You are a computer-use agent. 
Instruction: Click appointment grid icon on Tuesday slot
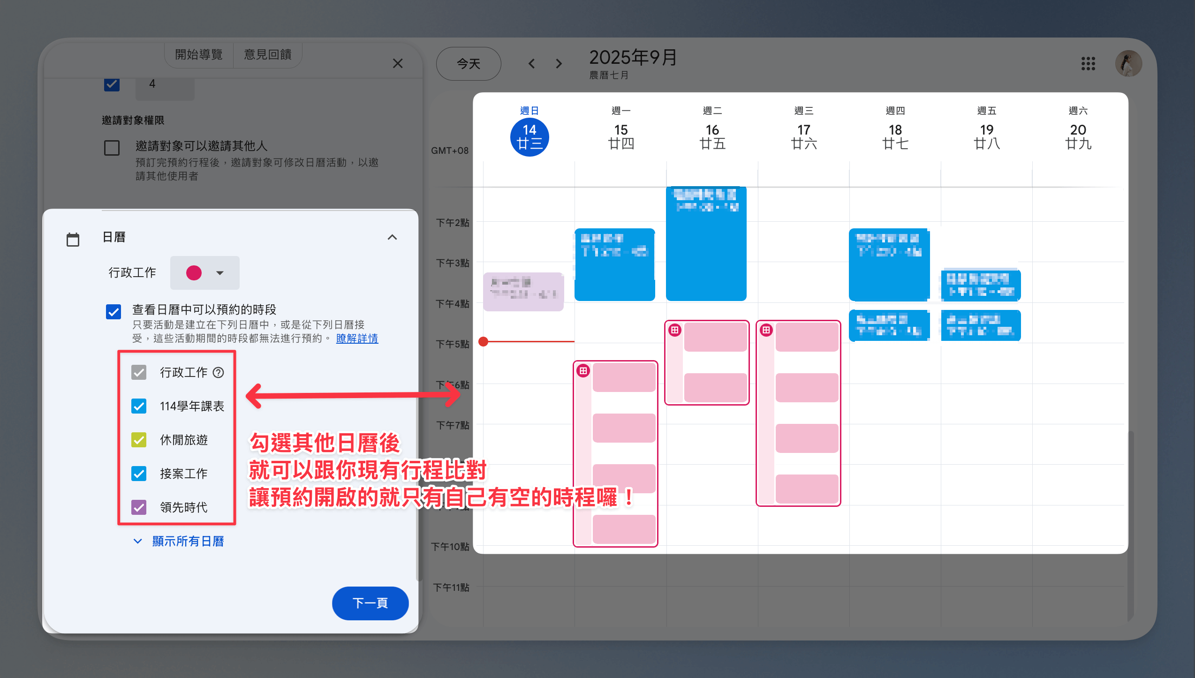[675, 330]
